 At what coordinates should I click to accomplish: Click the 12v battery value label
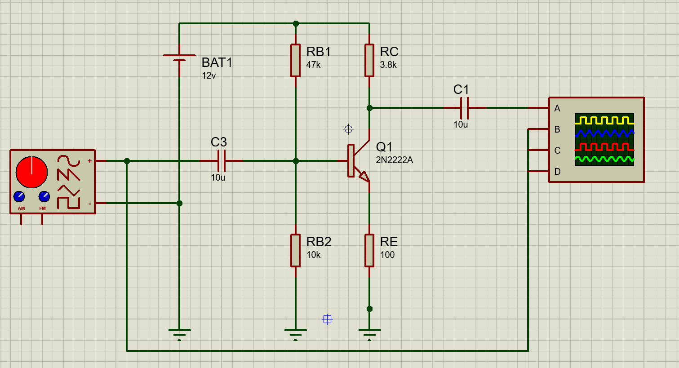click(209, 75)
